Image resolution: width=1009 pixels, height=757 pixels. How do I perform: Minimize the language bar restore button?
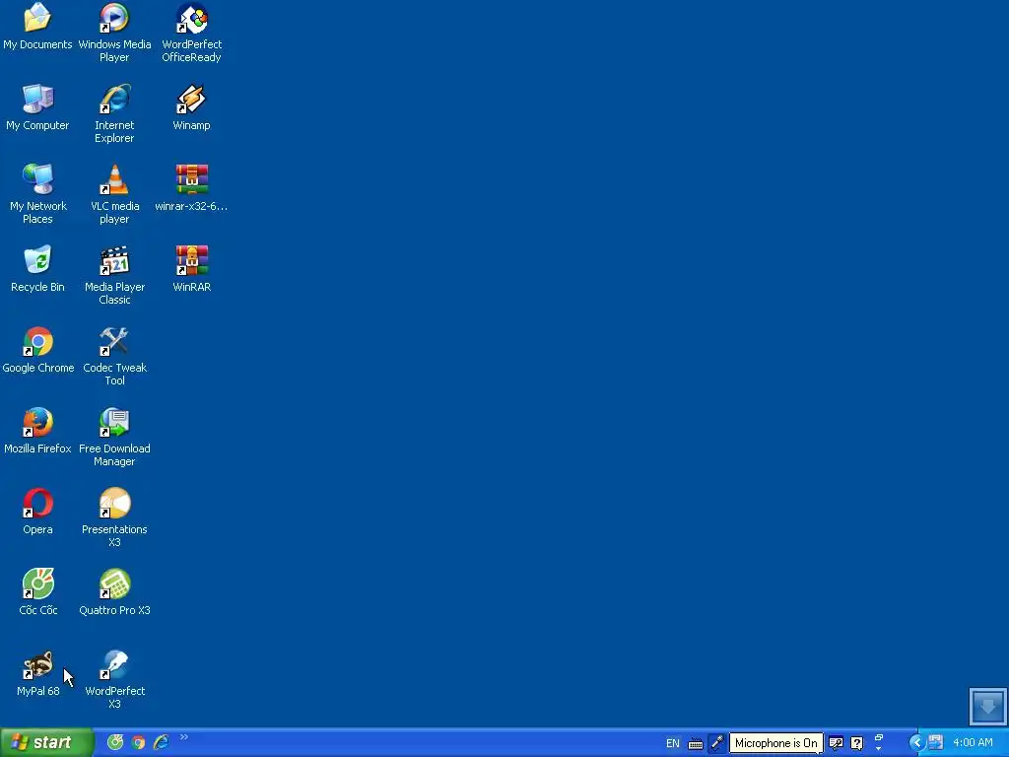[x=879, y=737]
